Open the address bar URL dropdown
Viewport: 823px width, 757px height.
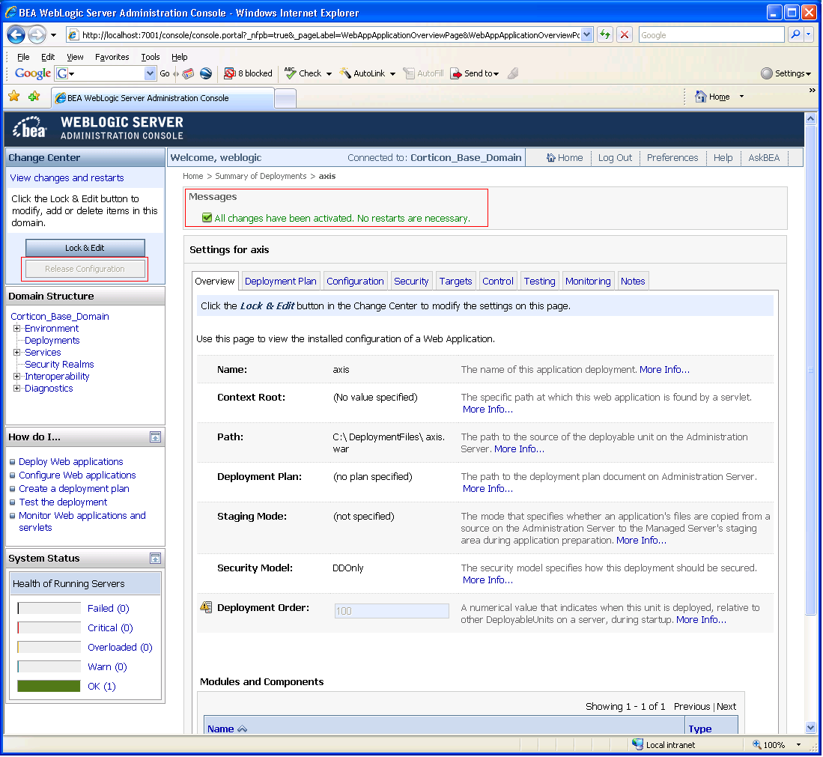587,35
